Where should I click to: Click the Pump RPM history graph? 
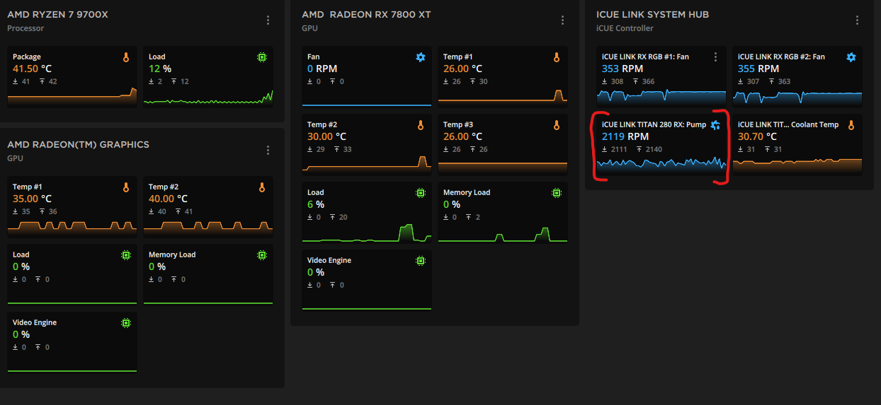click(661, 163)
